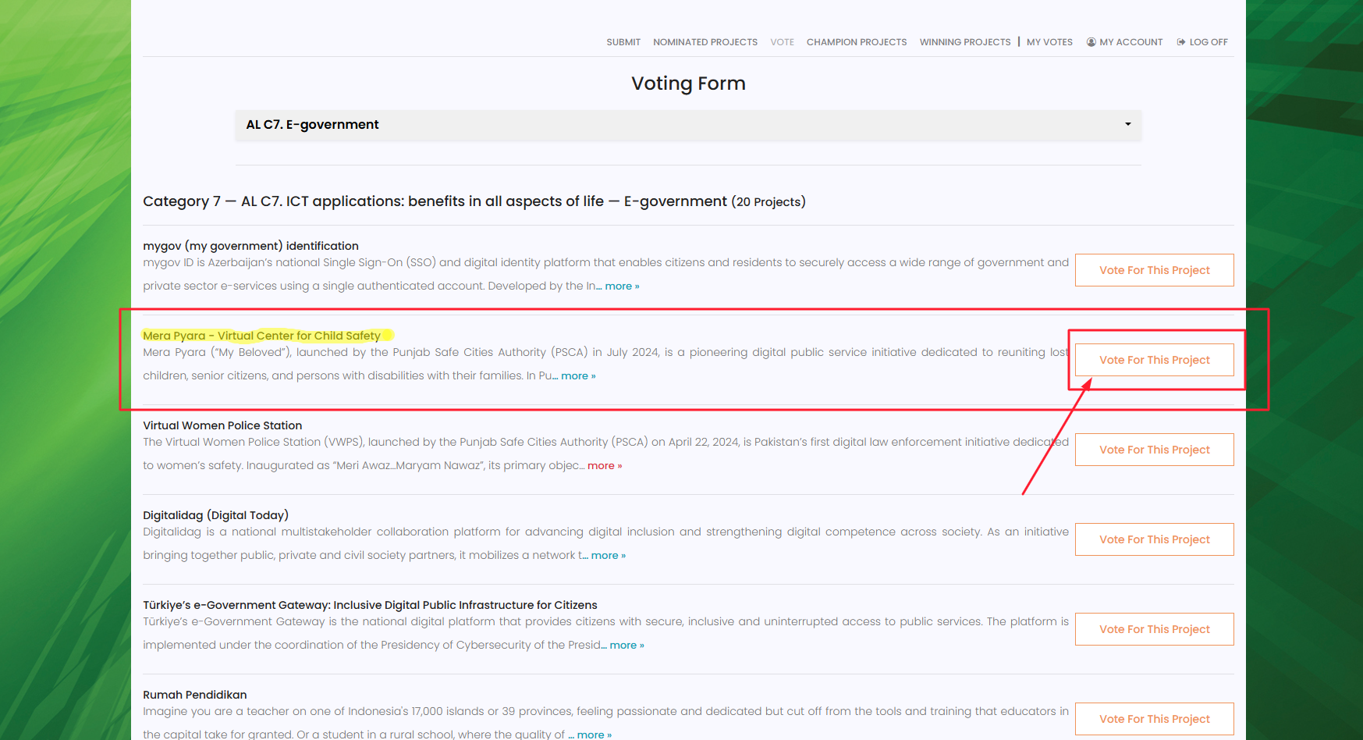Expand 'more' link for mygov description

click(621, 286)
